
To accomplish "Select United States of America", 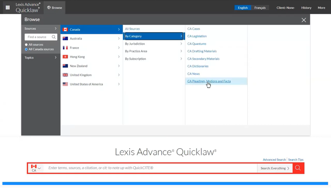I will (92, 84).
